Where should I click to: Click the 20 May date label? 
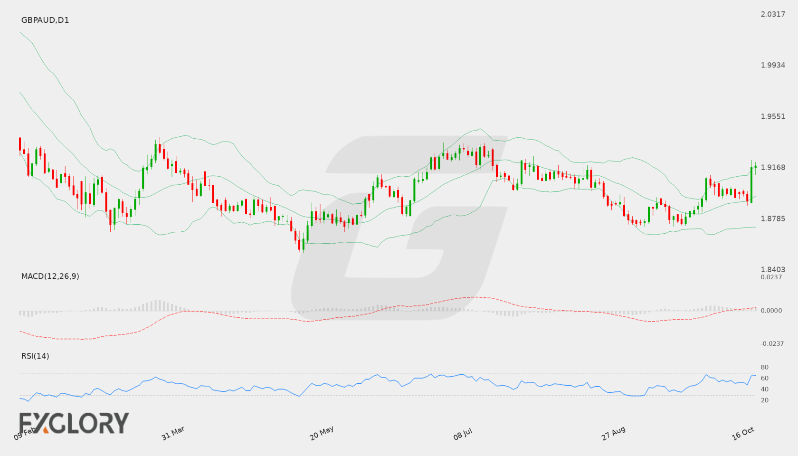point(322,433)
